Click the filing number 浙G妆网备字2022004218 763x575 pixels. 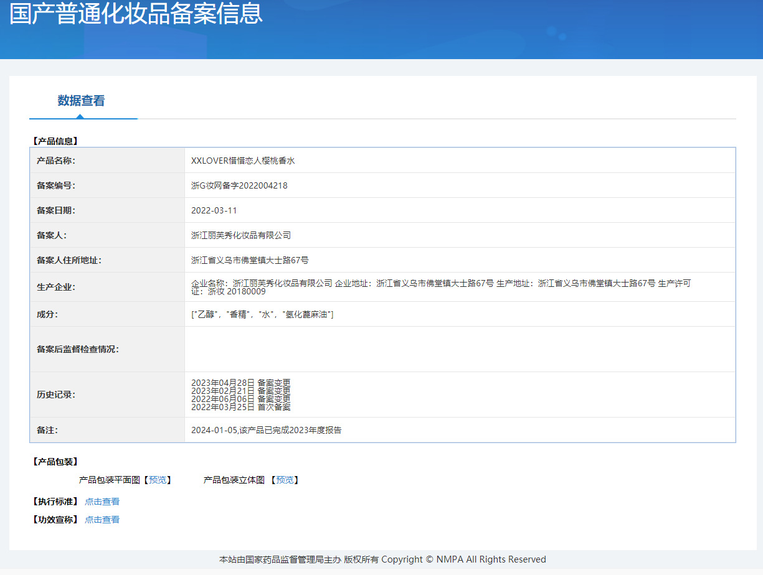pos(239,185)
